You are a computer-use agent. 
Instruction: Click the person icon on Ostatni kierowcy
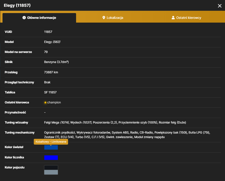173,18
